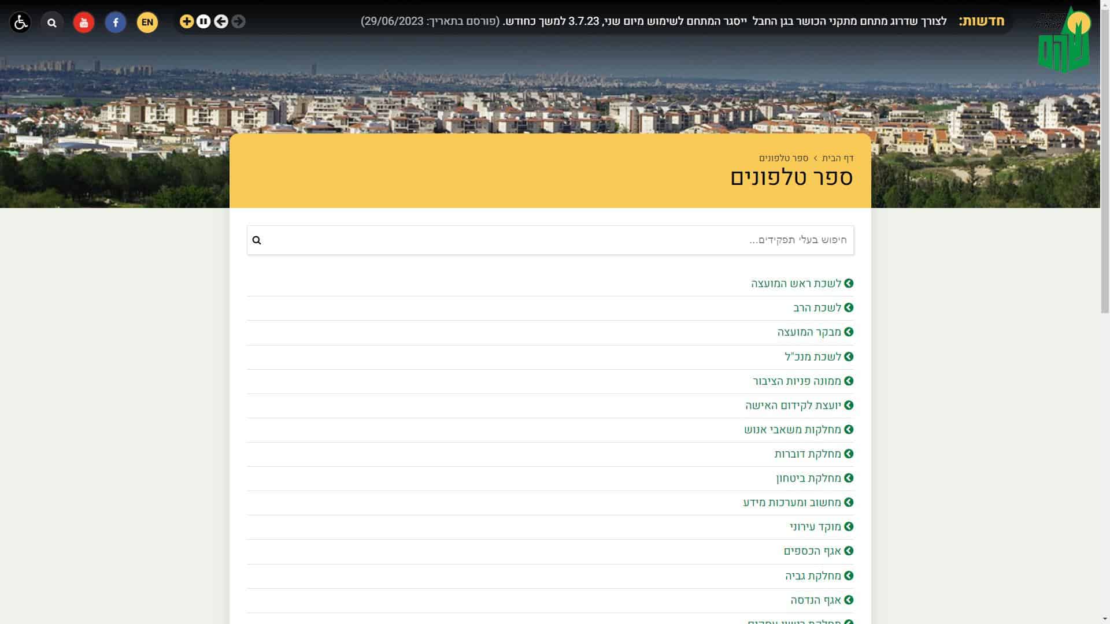Expand מבקר המועצה entry

point(809,332)
